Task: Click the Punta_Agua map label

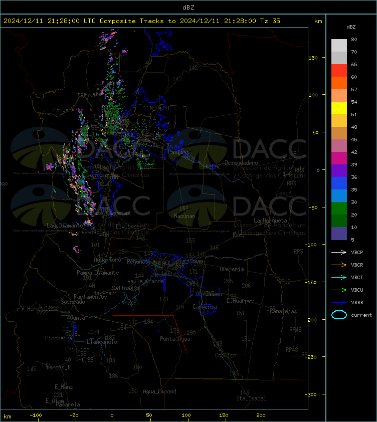Action: [175, 339]
